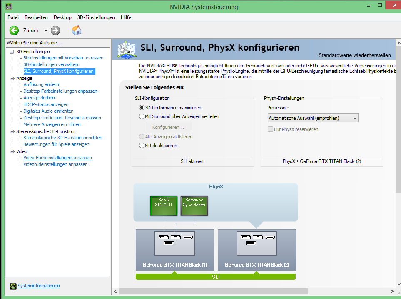Click GeForce GTX TITAN Black (1) card graphic
Screen dimensions: 401x299
point(174,250)
